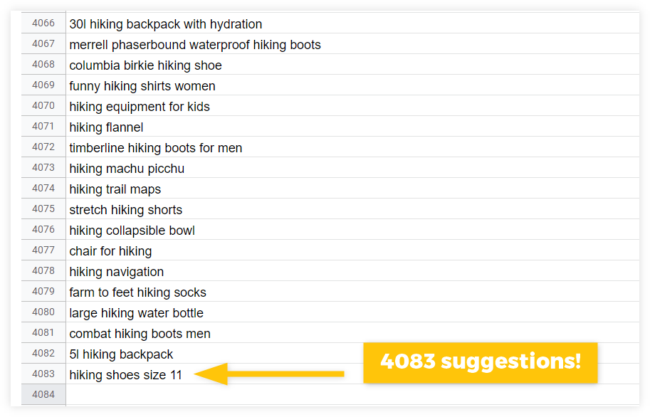Click cell 'hiking trail maps'
Image resolution: width=650 pixels, height=417 pixels.
(352, 189)
